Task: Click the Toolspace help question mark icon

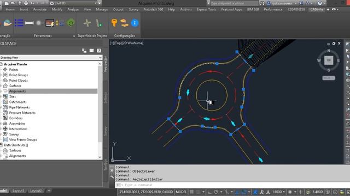Action: tap(98, 51)
